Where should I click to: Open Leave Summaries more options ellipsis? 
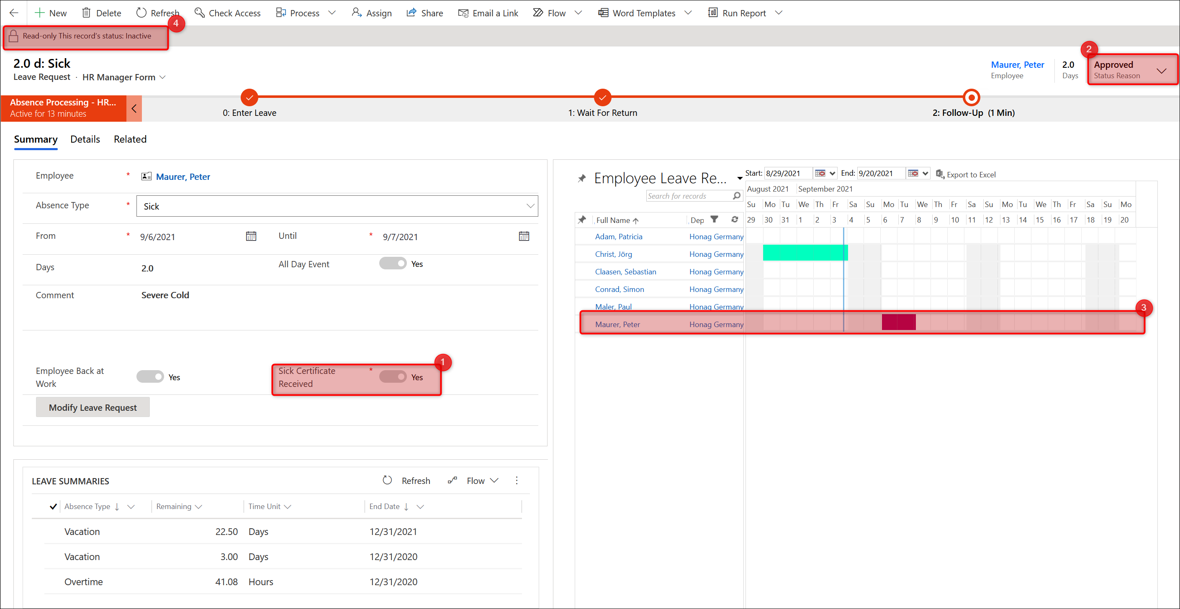click(516, 480)
